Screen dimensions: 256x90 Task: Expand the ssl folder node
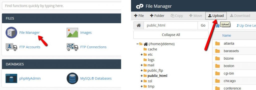(x=142, y=81)
